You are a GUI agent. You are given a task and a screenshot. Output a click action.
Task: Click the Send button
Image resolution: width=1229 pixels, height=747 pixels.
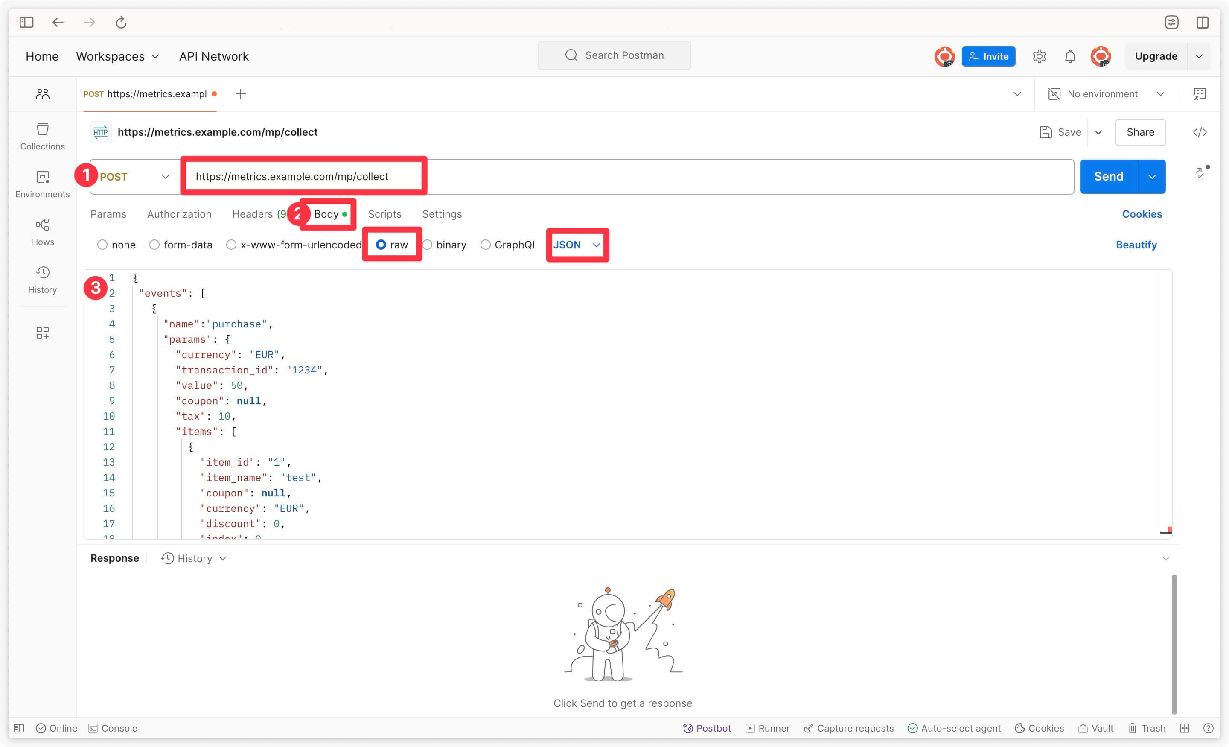(x=1109, y=177)
